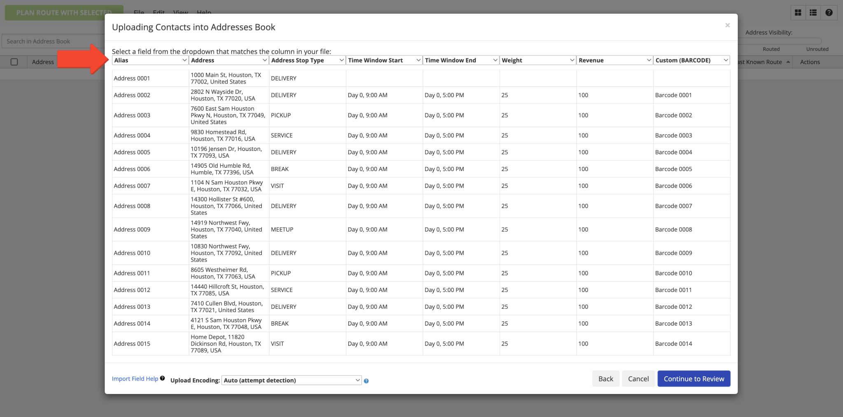The width and height of the screenshot is (843, 417).
Task: Click Plan Route With Selected button
Action: coord(64,13)
